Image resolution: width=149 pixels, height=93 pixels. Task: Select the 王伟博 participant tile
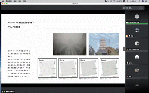click(x=137, y=58)
